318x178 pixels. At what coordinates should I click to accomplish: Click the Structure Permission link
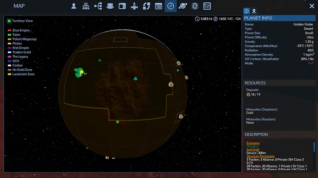pyautogui.click(x=260, y=156)
